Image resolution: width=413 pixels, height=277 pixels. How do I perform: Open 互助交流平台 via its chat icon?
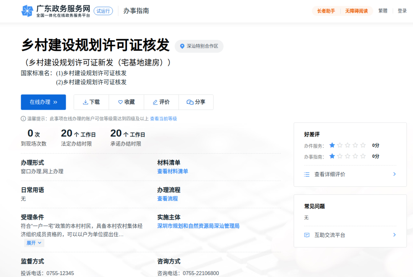click(x=307, y=235)
